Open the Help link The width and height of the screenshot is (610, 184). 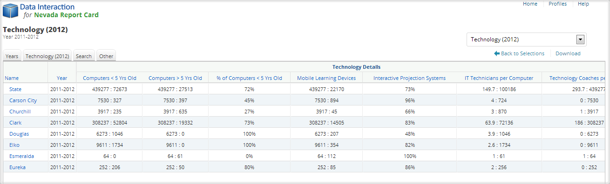(x=583, y=4)
